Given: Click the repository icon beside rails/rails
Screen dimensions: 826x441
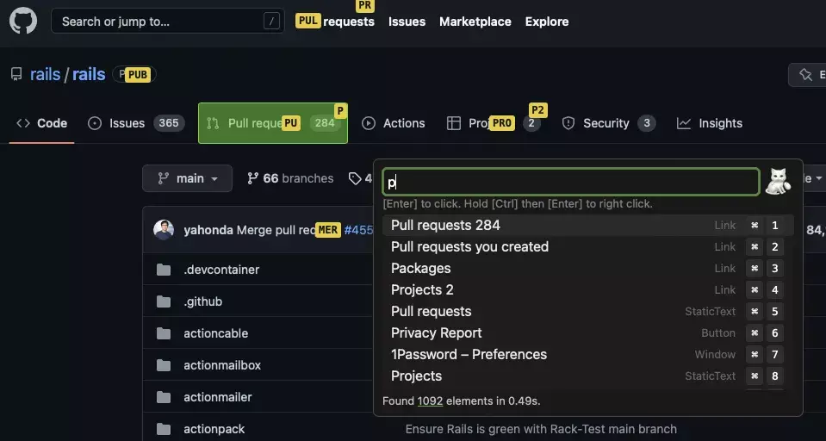Looking at the screenshot, I should point(16,74).
